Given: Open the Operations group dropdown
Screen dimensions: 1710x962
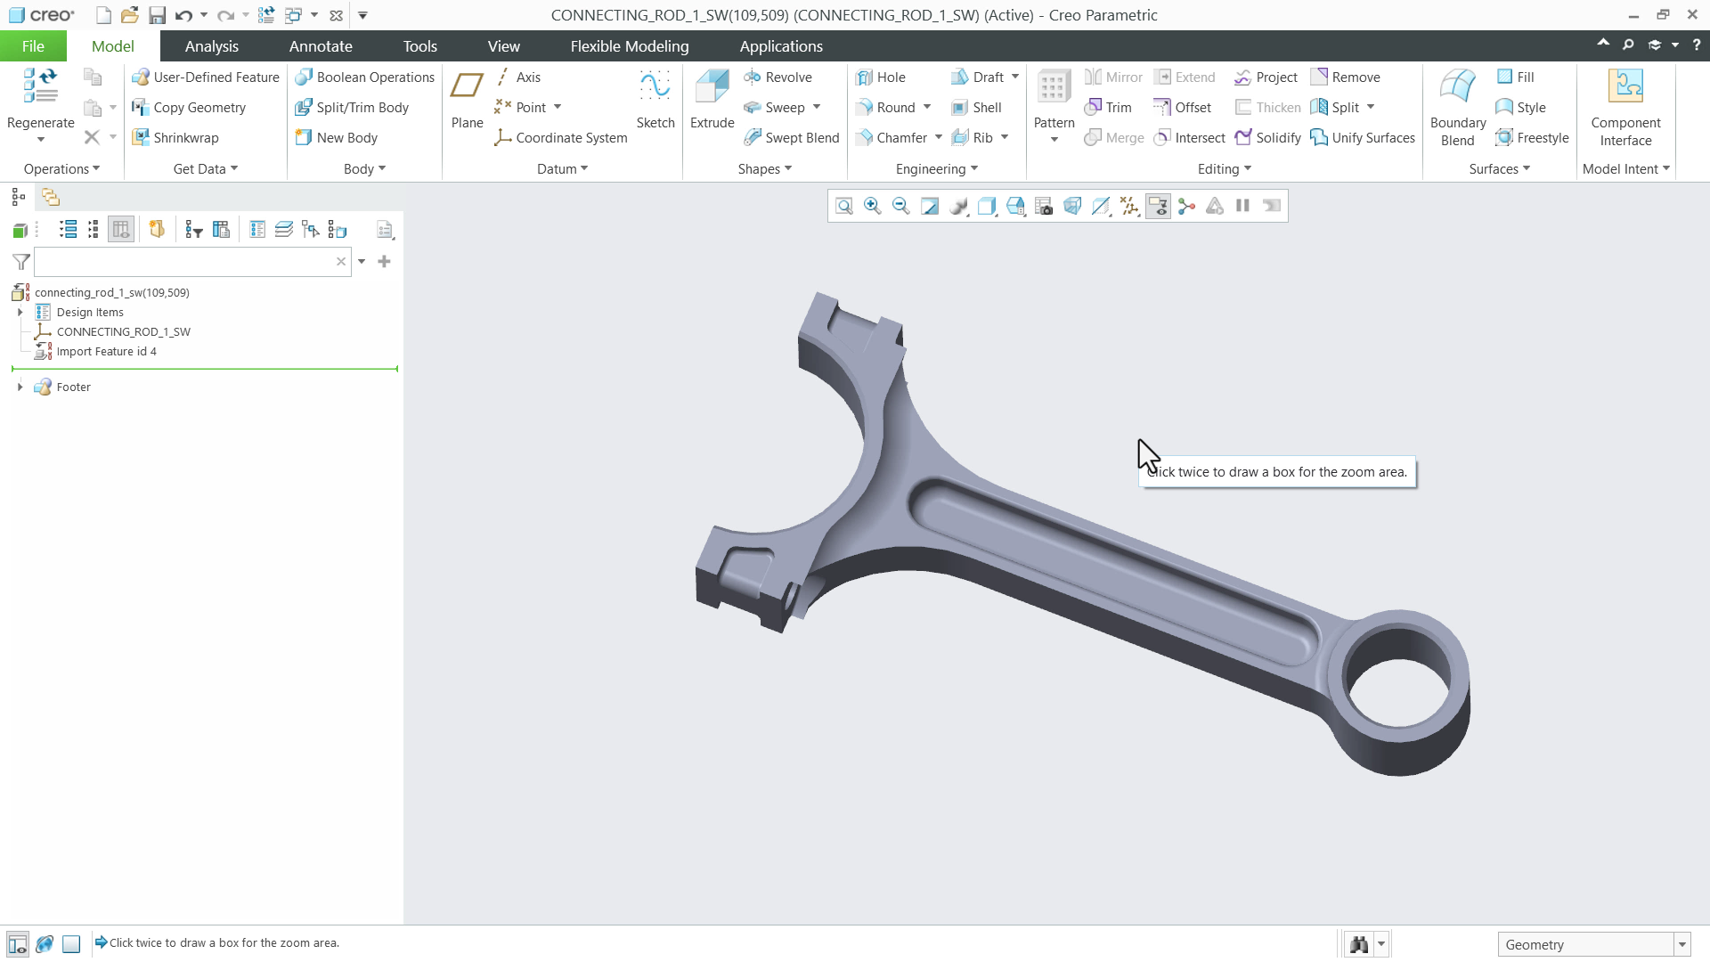Looking at the screenshot, I should coord(61,169).
